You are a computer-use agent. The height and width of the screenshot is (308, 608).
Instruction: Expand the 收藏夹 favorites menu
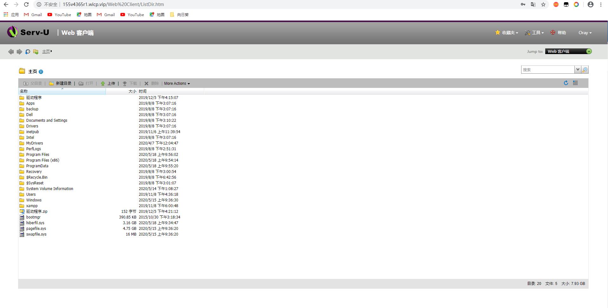[x=507, y=33]
